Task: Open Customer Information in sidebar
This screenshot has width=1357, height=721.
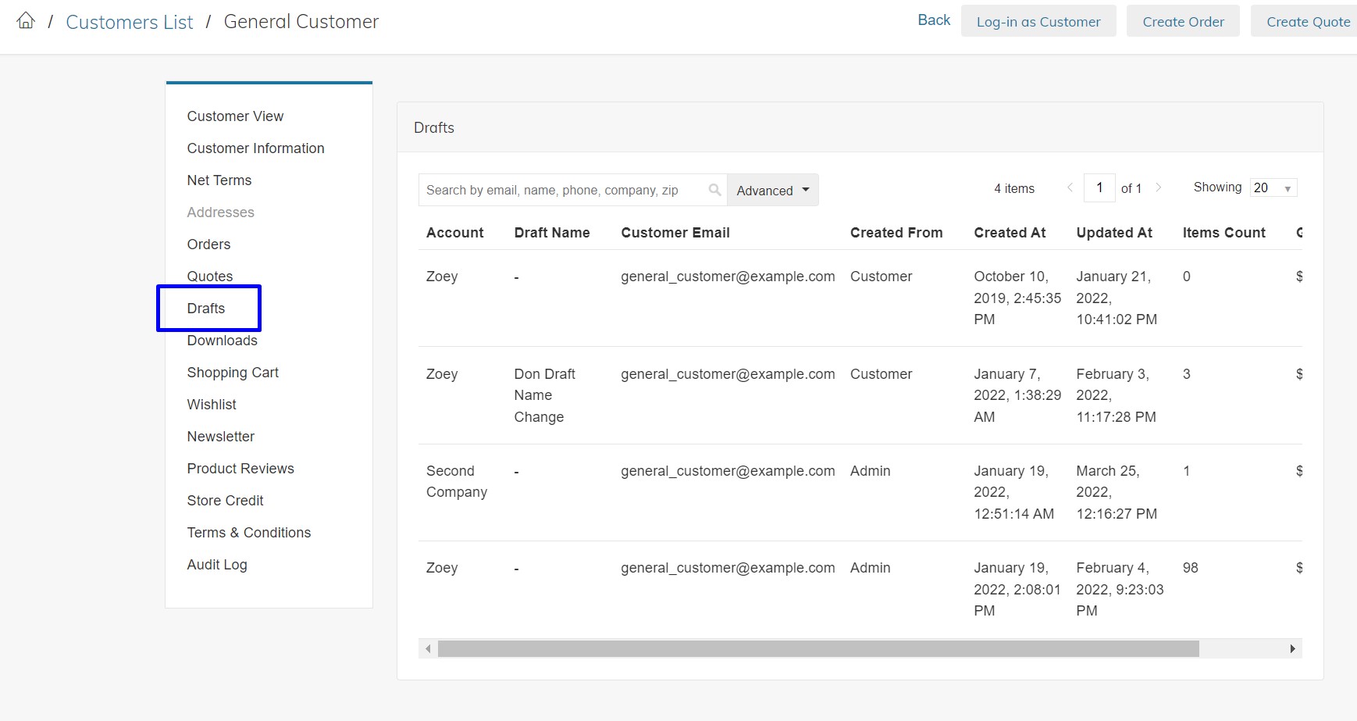Action: pyautogui.click(x=255, y=148)
